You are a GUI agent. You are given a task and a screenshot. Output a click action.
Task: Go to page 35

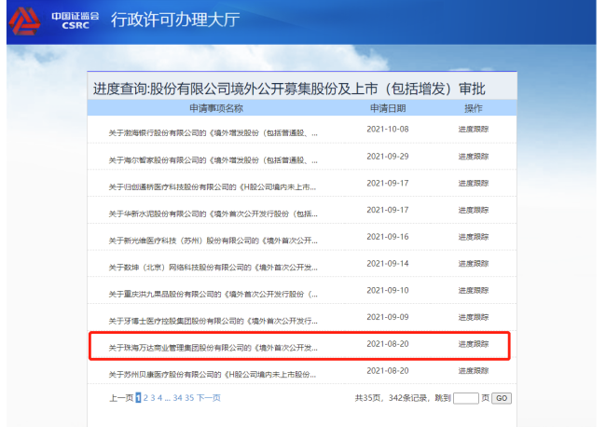click(x=189, y=397)
